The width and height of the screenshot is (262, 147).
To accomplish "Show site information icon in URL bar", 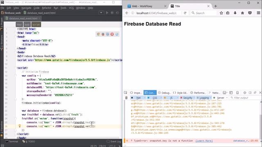I will pos(133,13).
